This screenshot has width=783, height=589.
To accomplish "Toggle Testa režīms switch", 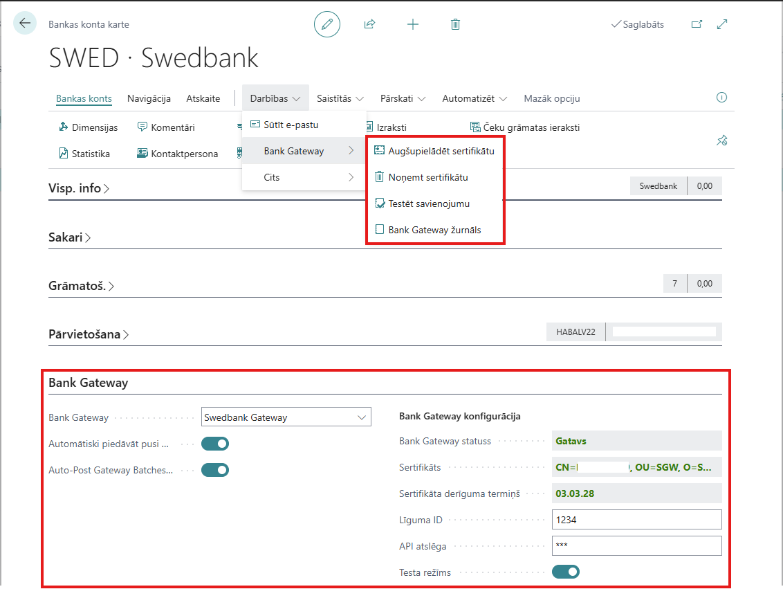I will point(566,572).
